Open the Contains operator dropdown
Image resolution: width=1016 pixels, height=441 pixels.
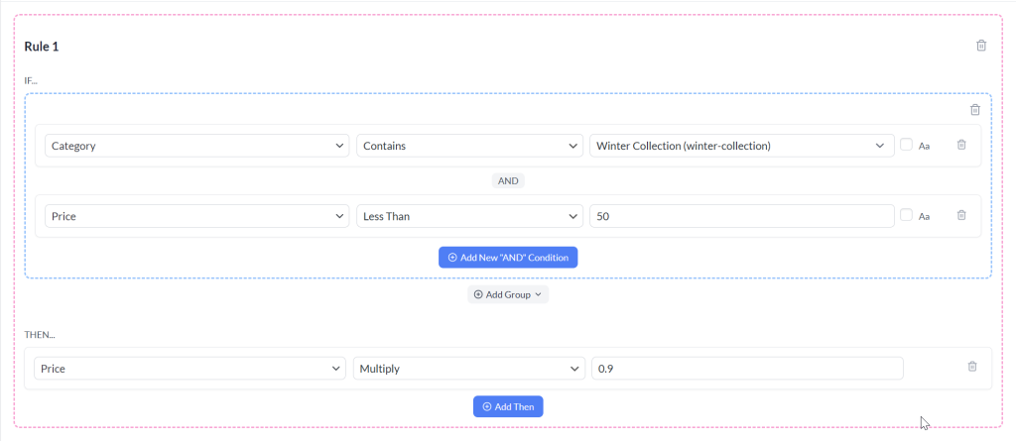pos(469,146)
